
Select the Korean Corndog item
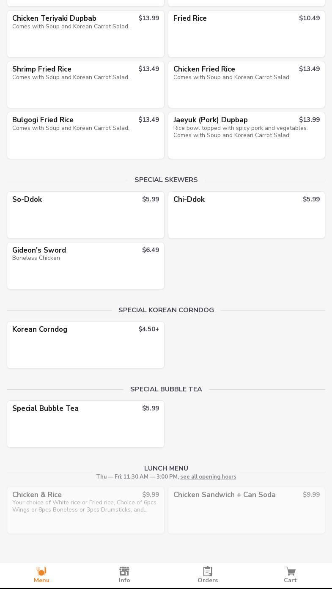point(85,345)
